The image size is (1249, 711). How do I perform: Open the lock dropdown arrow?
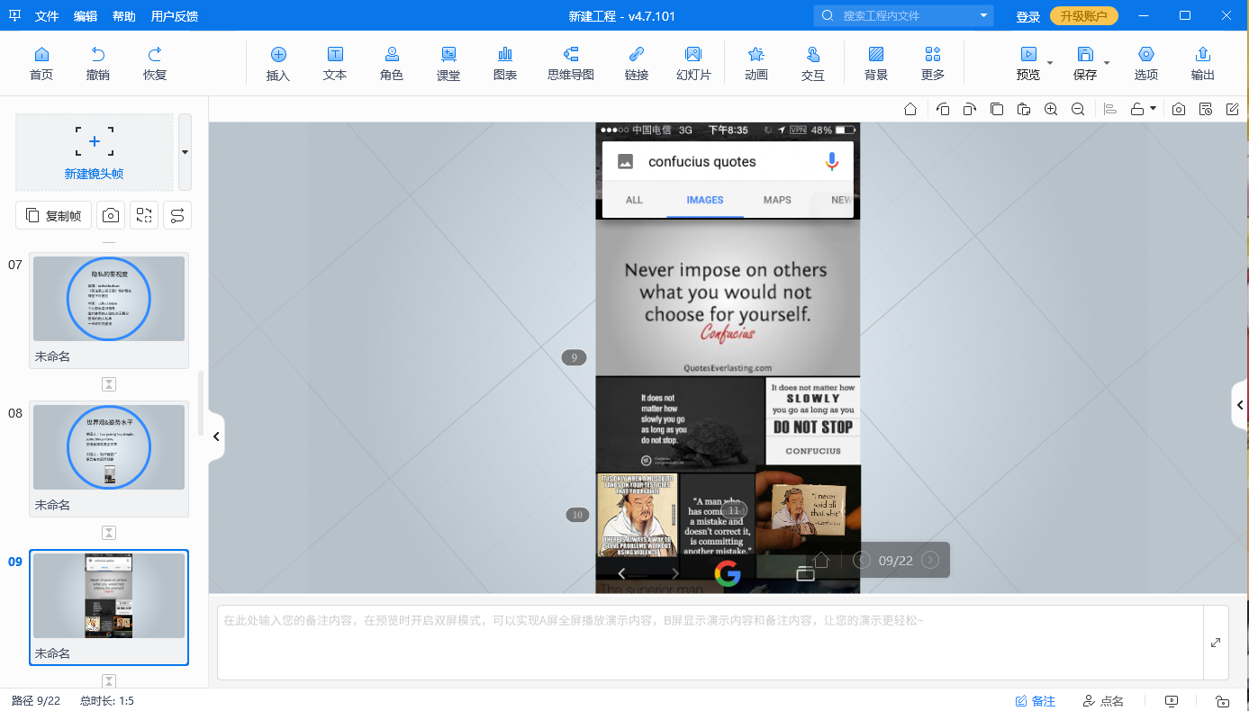click(x=1153, y=109)
